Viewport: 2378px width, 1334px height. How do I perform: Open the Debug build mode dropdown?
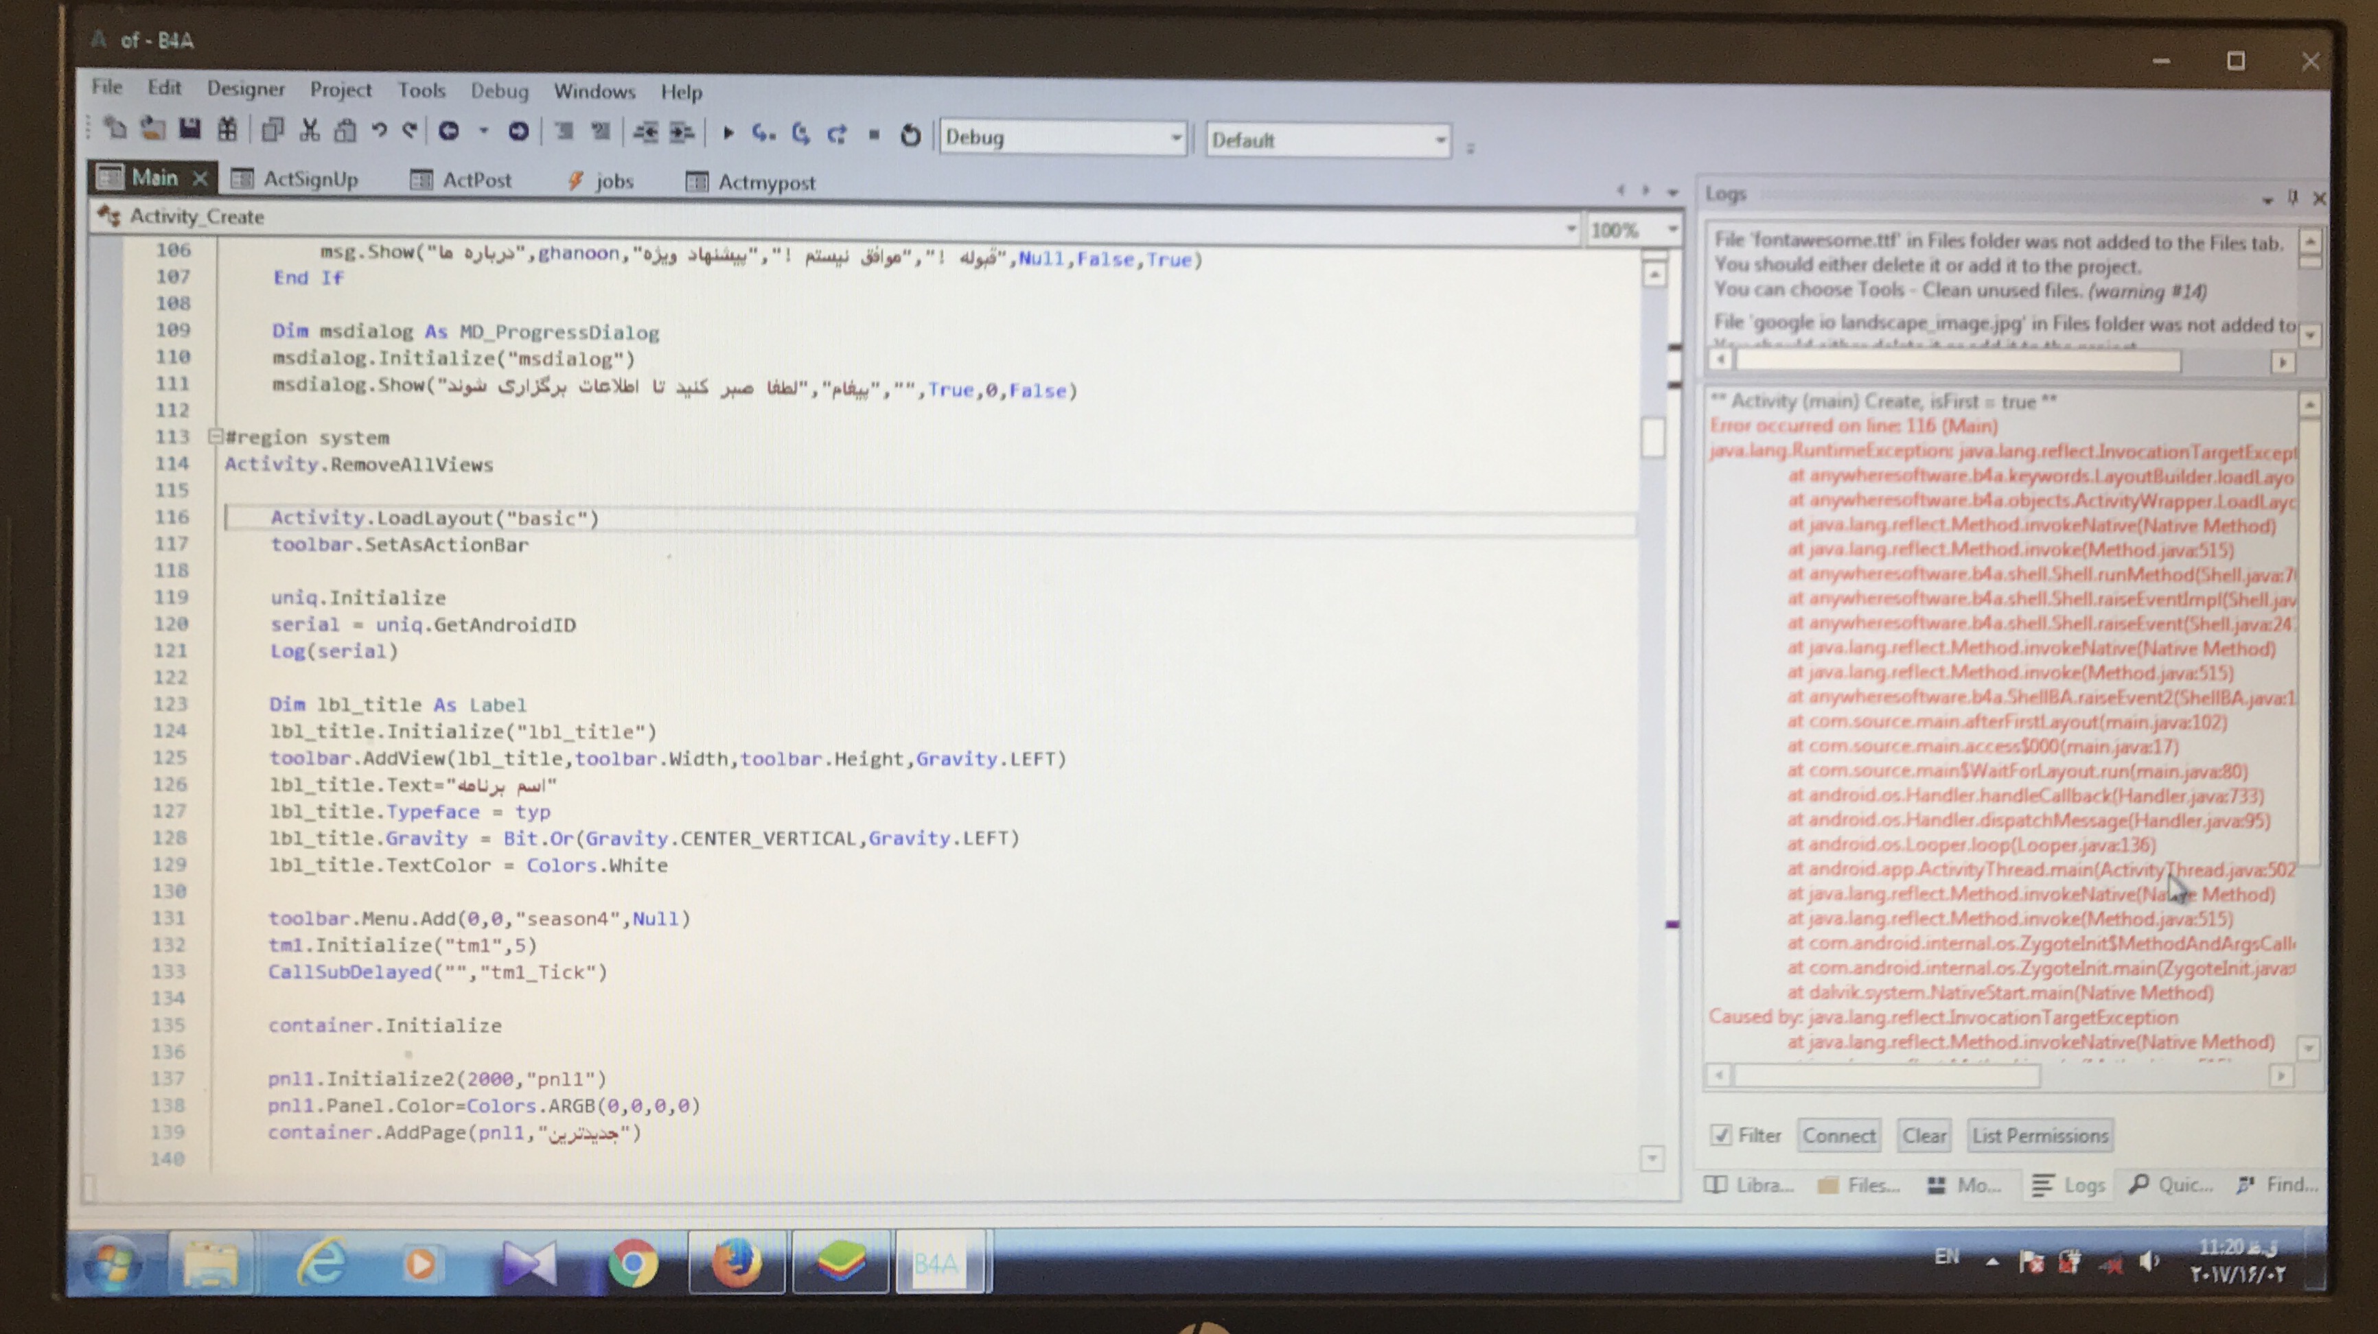tap(1175, 139)
